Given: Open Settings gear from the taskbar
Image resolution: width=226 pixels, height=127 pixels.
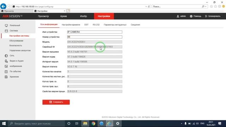Looking at the screenshot, I should coord(118,123).
